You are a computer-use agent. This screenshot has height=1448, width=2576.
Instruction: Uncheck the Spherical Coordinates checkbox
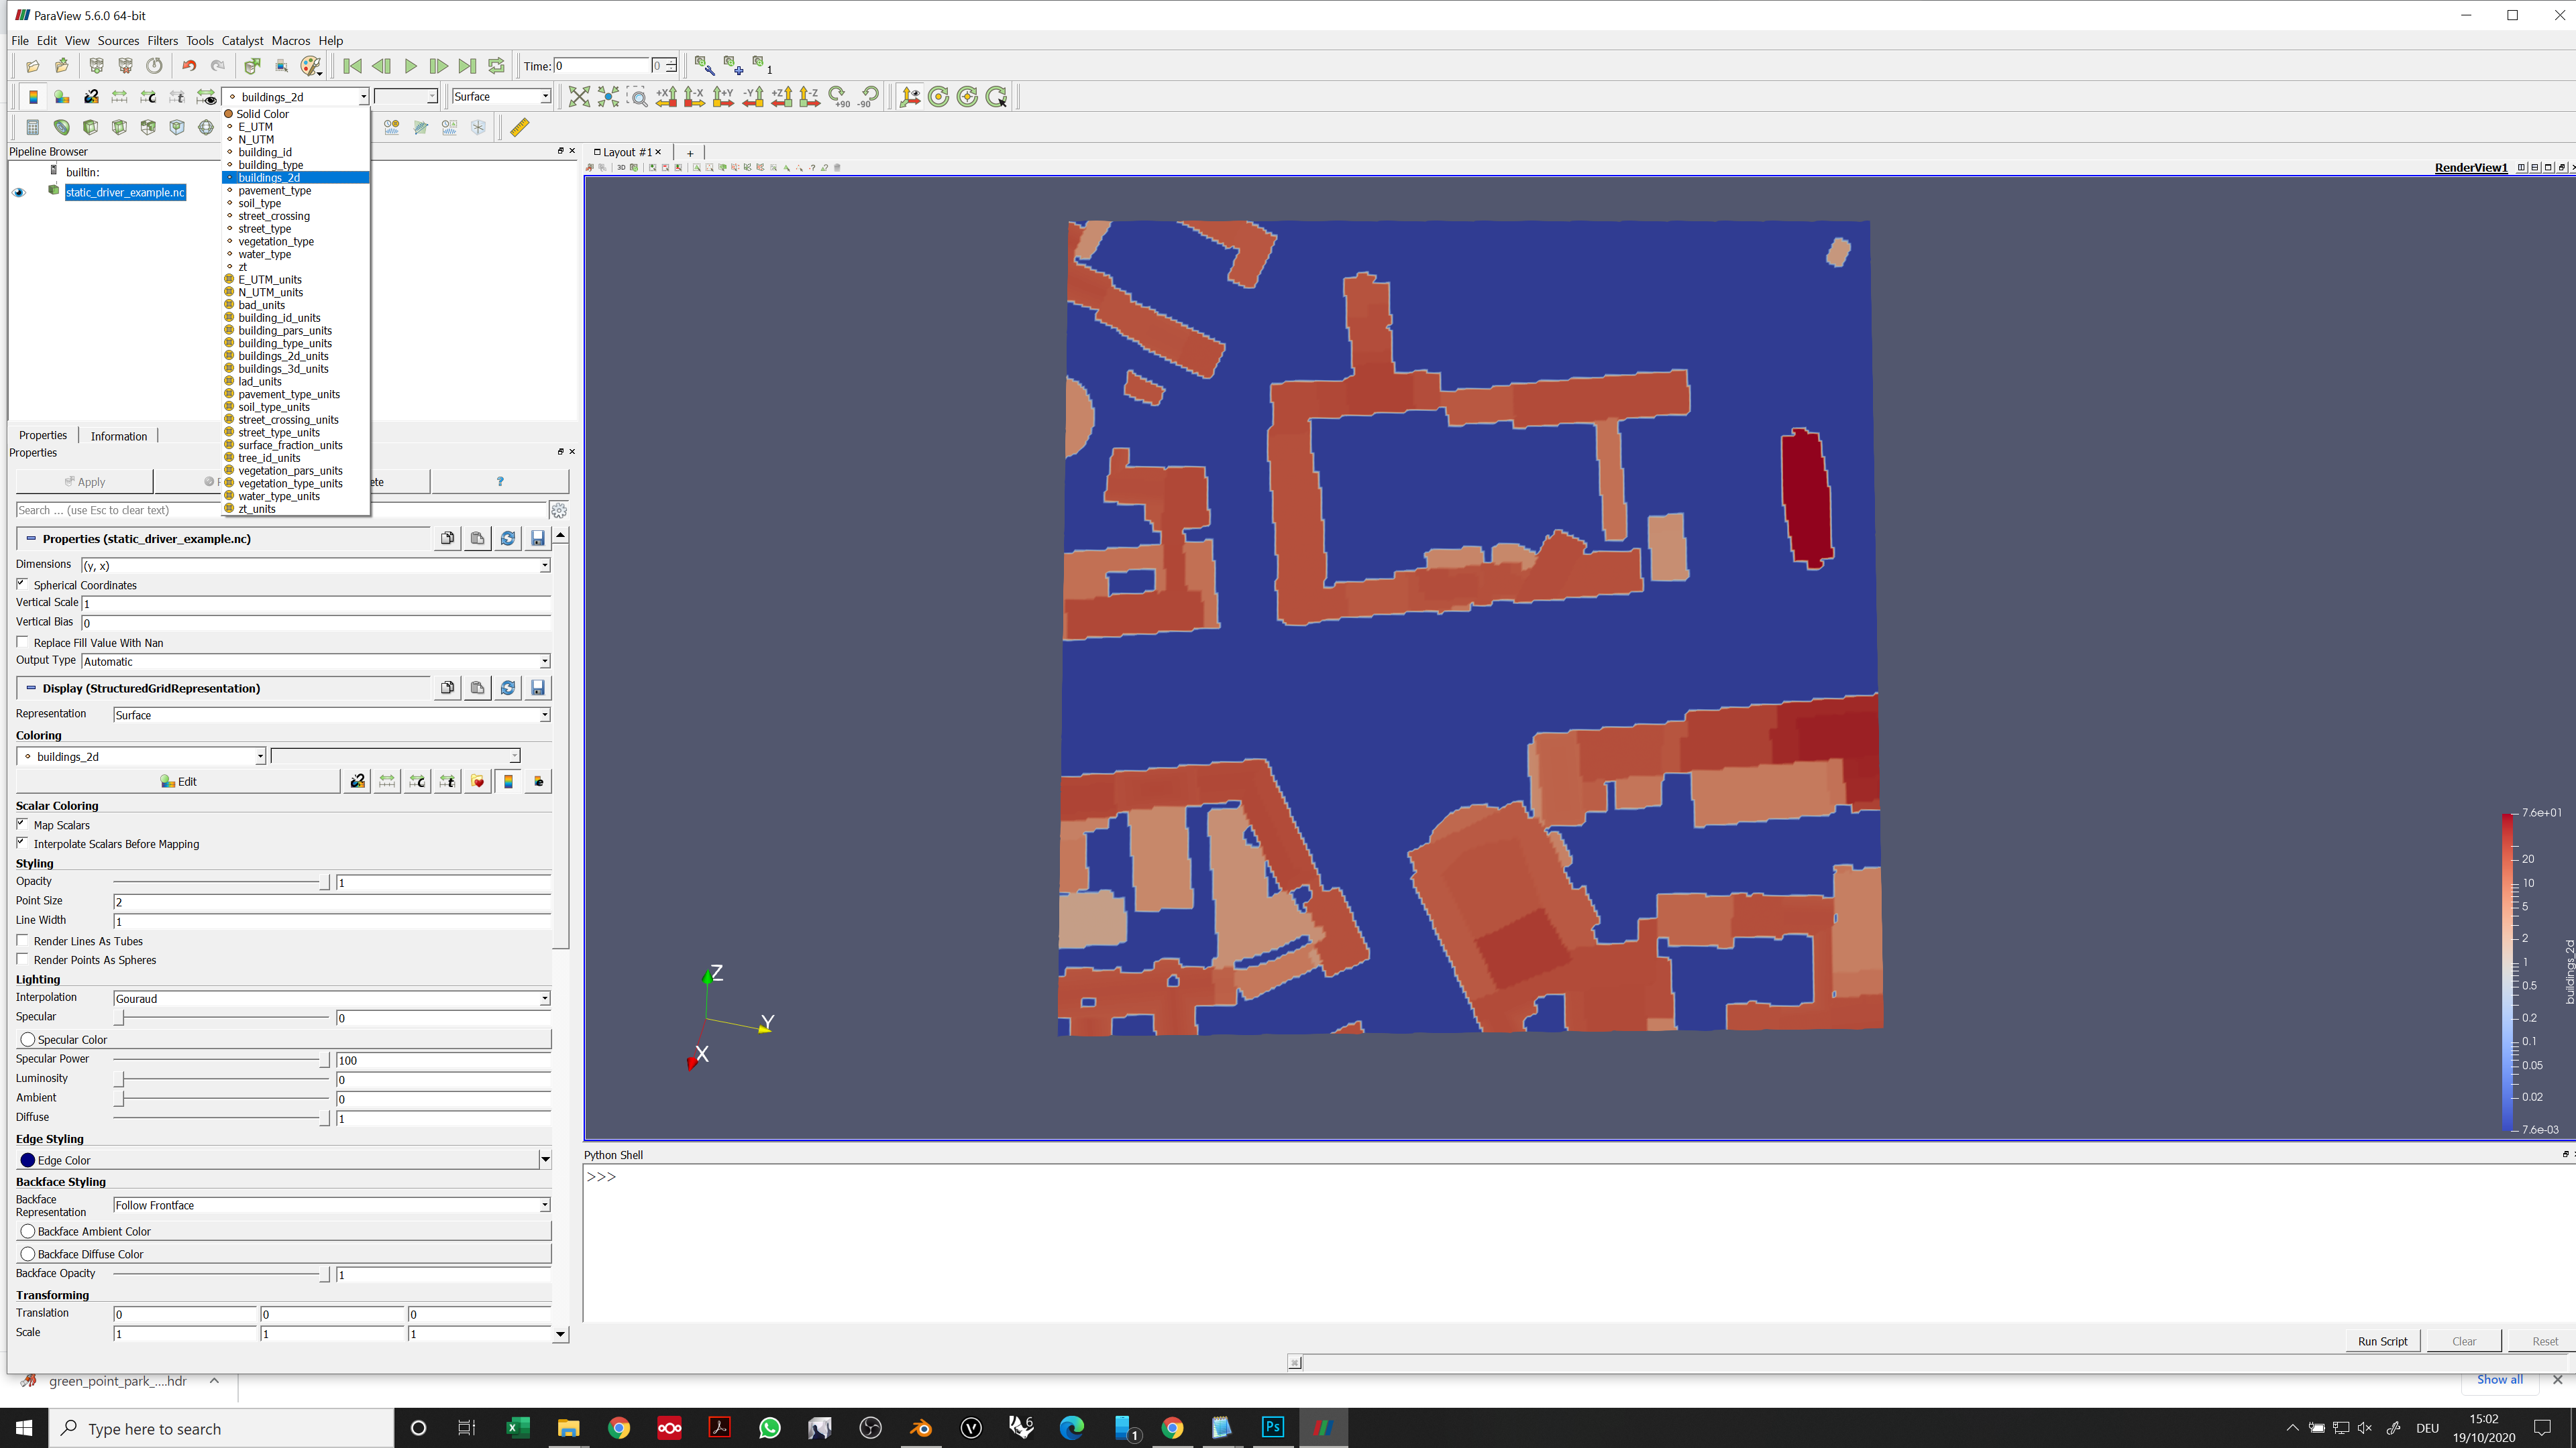22,584
